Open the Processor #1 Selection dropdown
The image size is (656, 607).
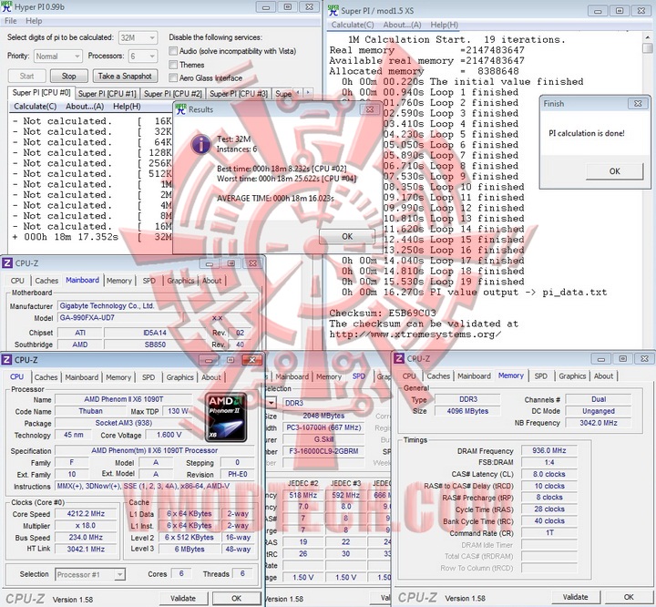tap(90, 574)
